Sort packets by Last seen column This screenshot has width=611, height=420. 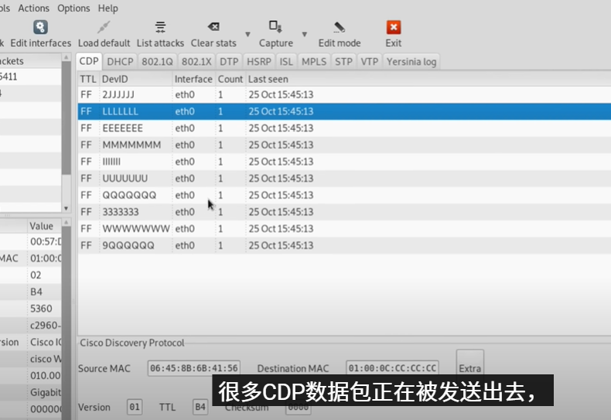[268, 79]
